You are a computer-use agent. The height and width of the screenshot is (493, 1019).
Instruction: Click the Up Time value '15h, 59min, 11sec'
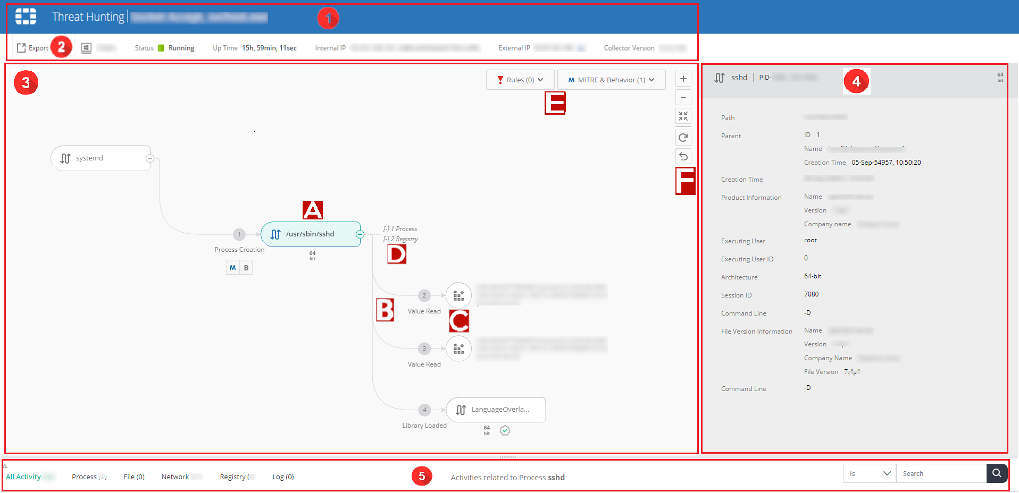pos(270,48)
